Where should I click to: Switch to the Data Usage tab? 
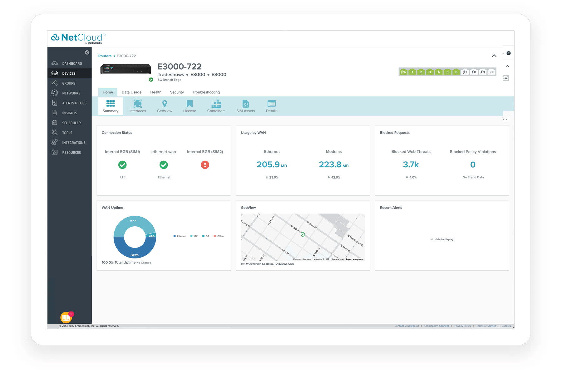pos(131,92)
